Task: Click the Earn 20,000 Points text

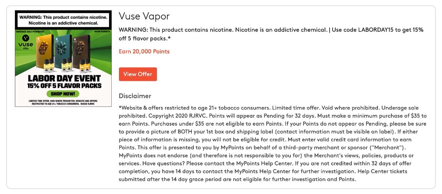Action: click(144, 52)
